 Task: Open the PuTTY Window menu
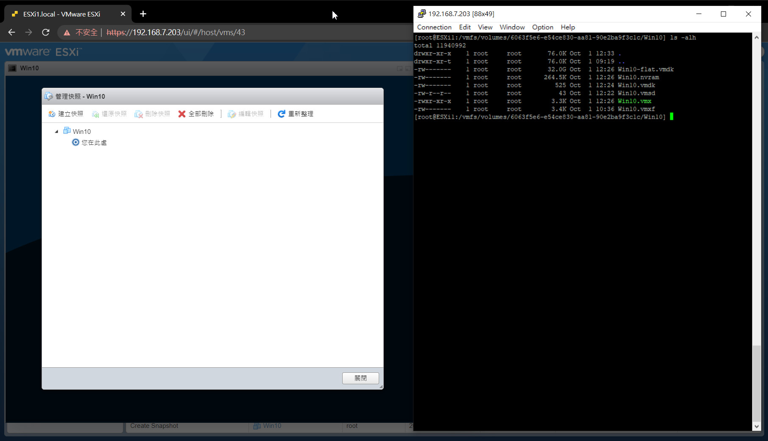(512, 27)
